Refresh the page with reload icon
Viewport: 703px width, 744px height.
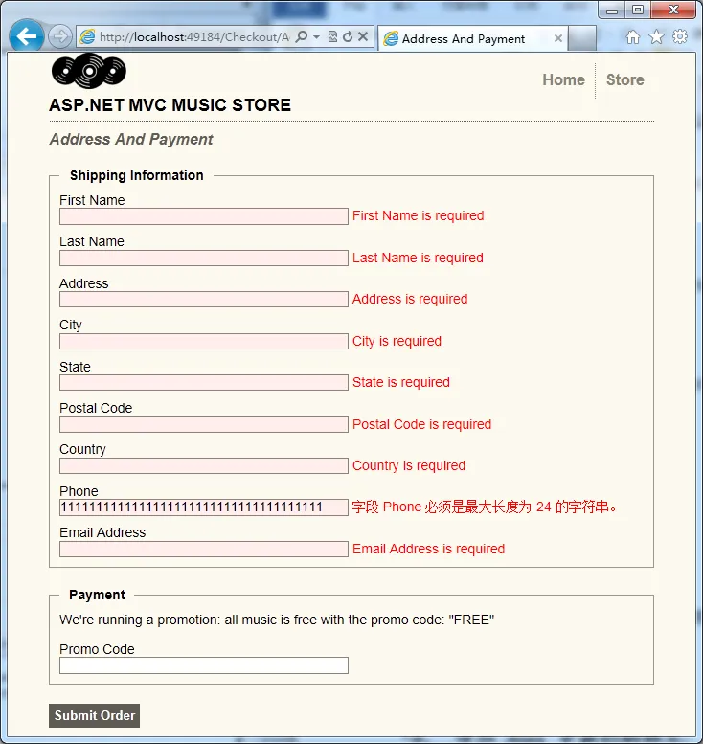point(348,36)
